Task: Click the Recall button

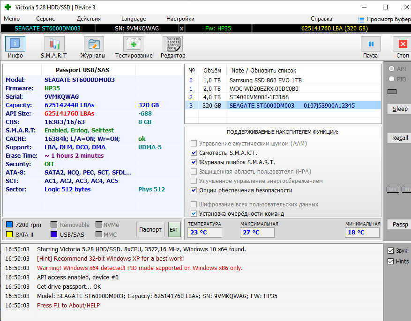Action: 400,138
